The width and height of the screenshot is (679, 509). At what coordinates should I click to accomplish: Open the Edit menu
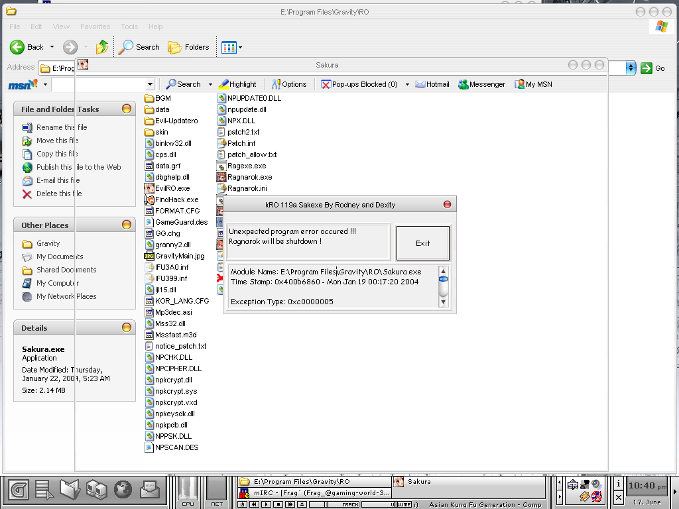click(x=36, y=27)
